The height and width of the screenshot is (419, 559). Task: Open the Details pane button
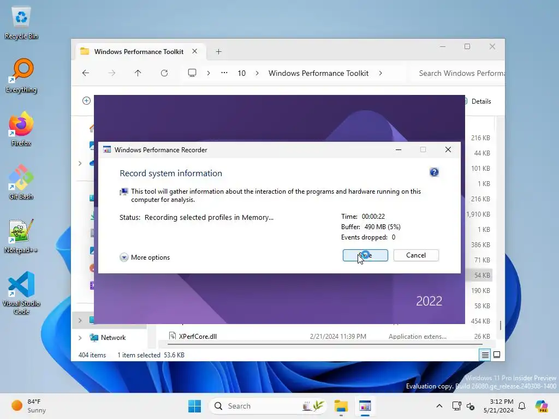pyautogui.click(x=478, y=101)
